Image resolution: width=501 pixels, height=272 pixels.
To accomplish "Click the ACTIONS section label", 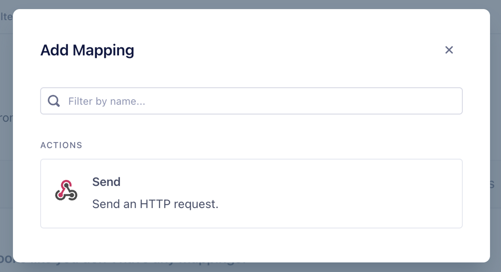I will click(61, 145).
